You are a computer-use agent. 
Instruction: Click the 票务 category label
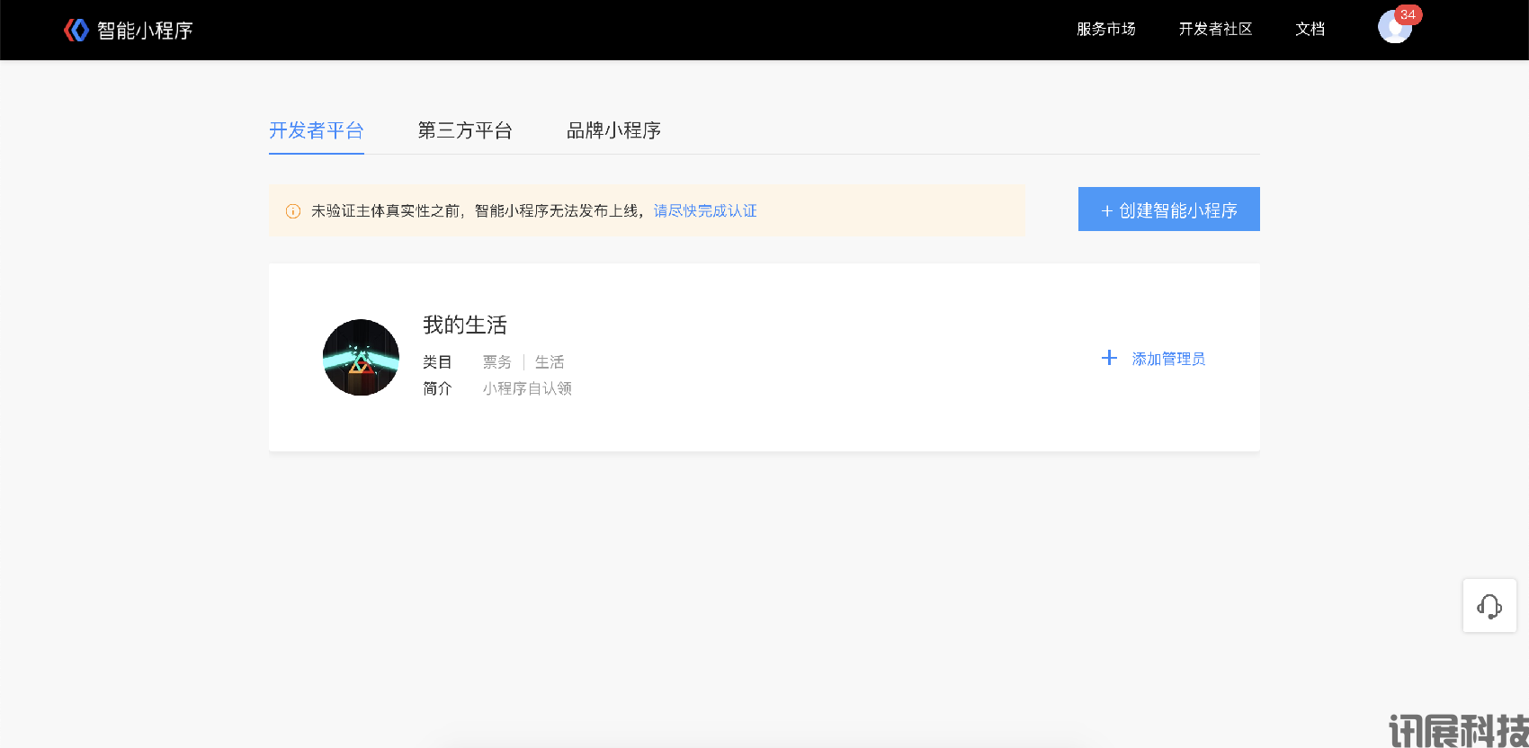coord(496,362)
